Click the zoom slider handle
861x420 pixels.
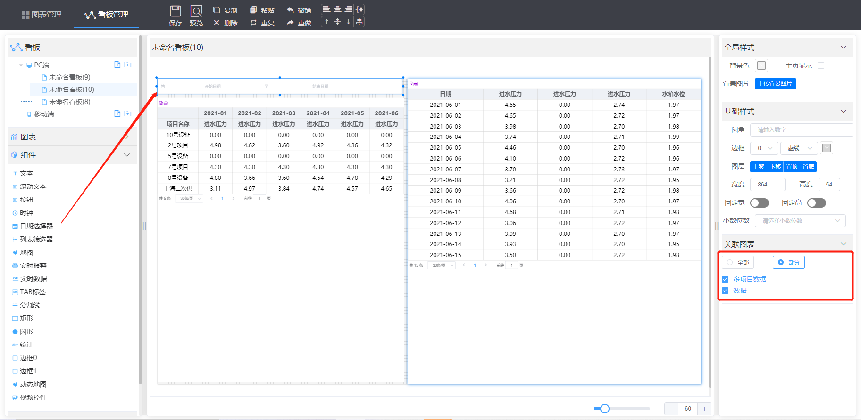(605, 409)
